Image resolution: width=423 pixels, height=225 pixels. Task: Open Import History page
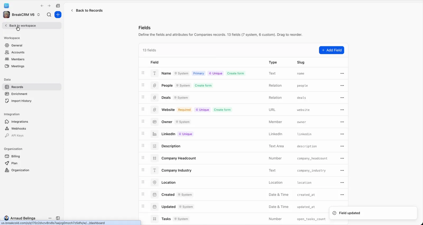[32, 101]
